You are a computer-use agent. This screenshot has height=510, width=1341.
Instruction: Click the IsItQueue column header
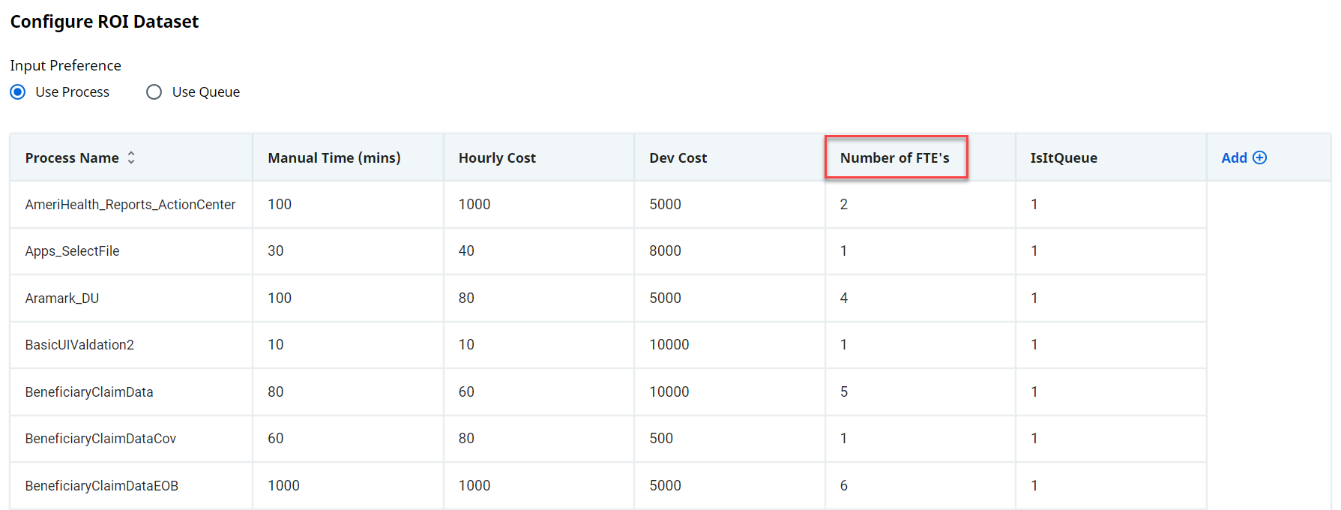[1063, 157]
